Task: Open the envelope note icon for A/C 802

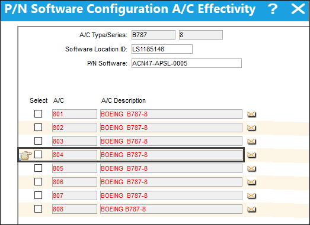Action: 252,128
